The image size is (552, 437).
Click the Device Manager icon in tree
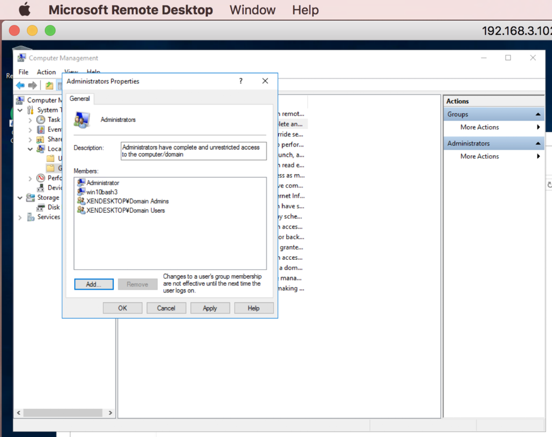click(x=41, y=188)
